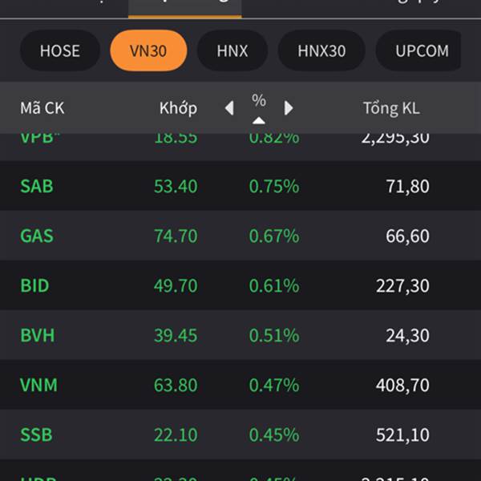Viewport: 481px width, 481px height.
Task: Switch to the HNX30 index filter
Action: tap(321, 51)
